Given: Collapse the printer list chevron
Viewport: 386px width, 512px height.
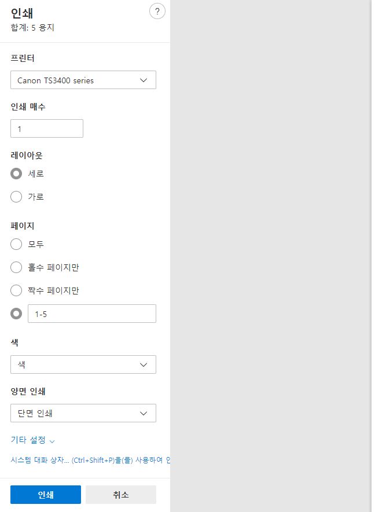Looking at the screenshot, I should 144,80.
